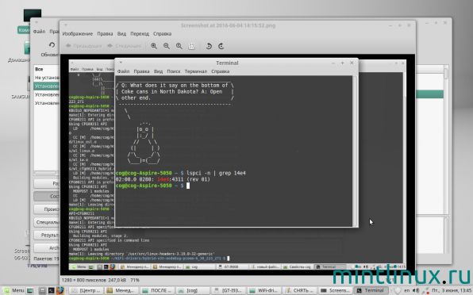Open the Справка menu in image viewer
Viewport: 473px width, 295px height.
(162, 34)
